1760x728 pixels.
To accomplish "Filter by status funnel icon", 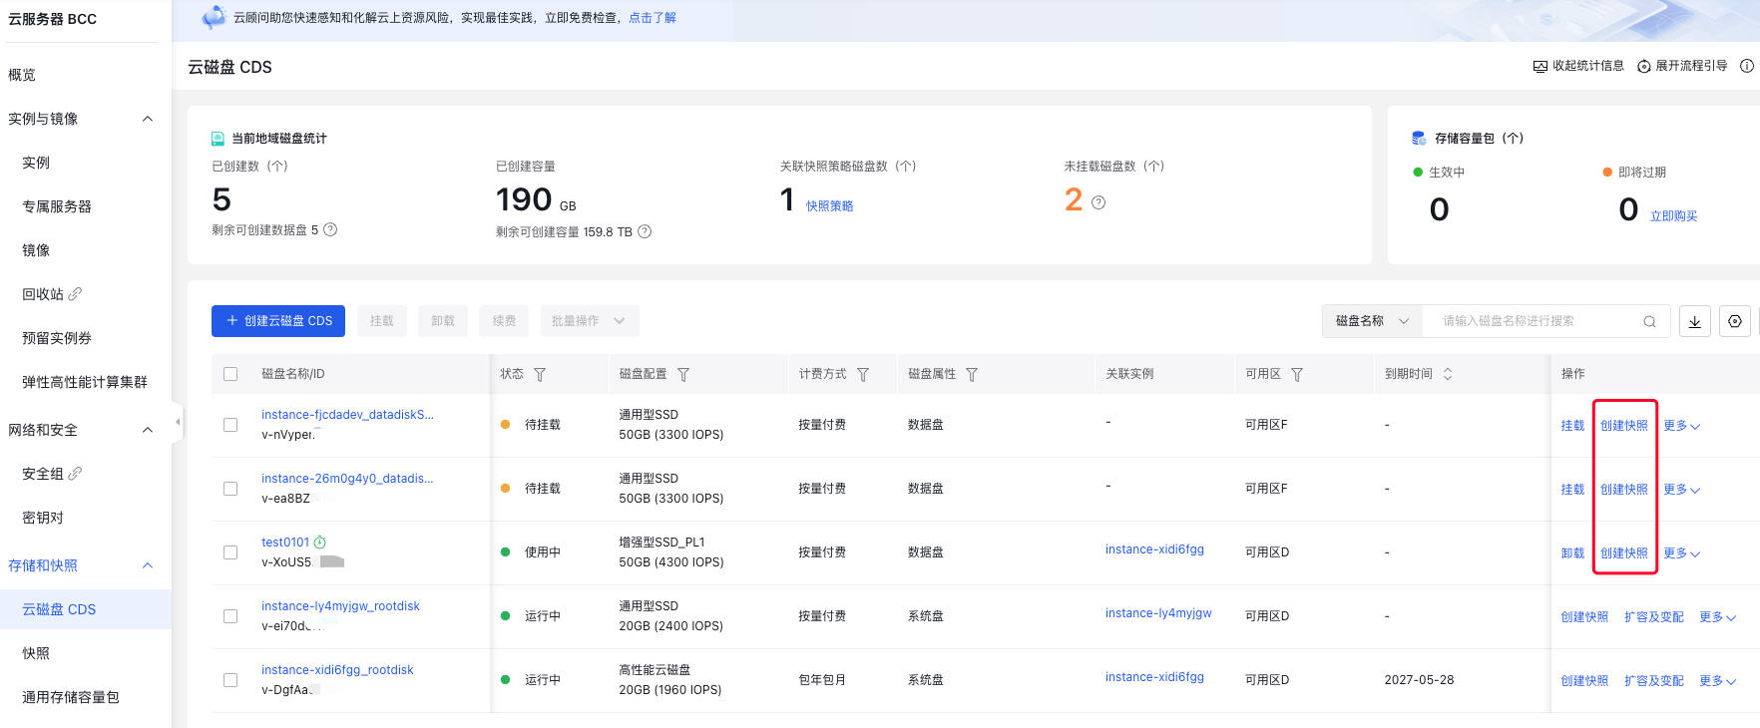I will tap(540, 374).
